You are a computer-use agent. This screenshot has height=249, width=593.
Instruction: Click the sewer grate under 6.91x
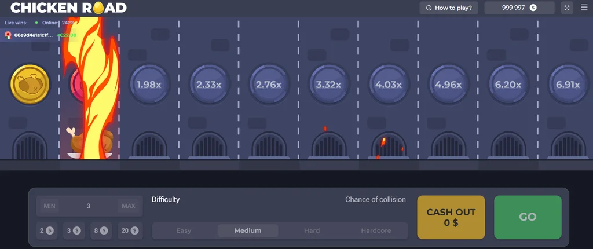568,145
